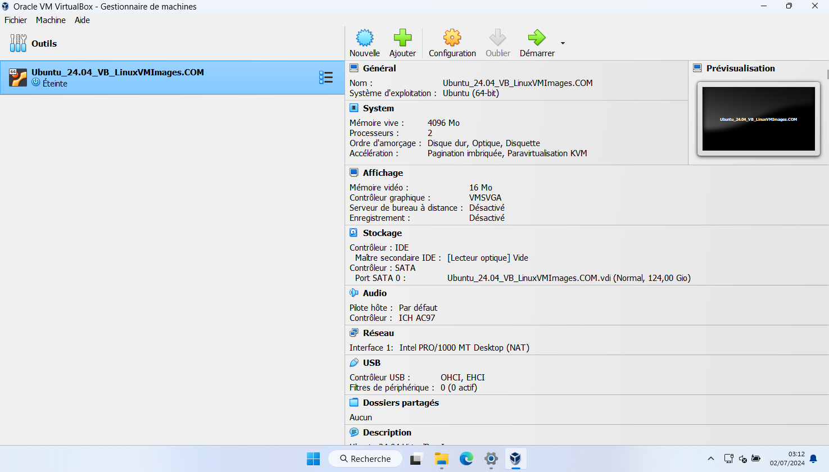Open the Aide menu
Viewport: 829px width, 472px height.
(x=82, y=20)
